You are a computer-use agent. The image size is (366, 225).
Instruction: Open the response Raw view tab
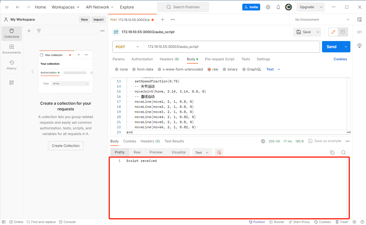pyautogui.click(x=137, y=152)
